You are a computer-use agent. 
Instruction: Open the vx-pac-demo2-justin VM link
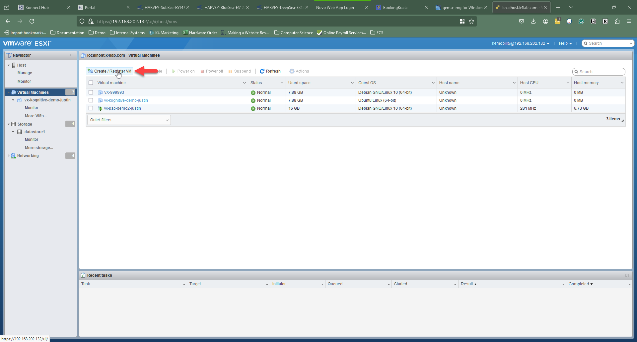pos(122,108)
